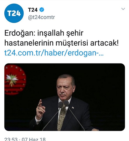Screen dimensions: 129x141
Task: Open the T24 profile avatar
Action: [14, 13]
